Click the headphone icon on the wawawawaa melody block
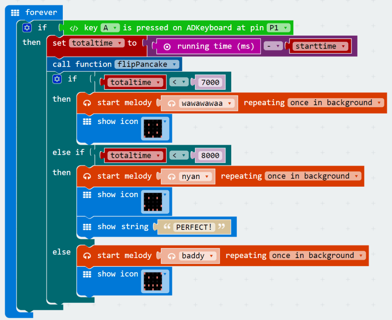The width and height of the screenshot is (392, 320). (x=87, y=103)
